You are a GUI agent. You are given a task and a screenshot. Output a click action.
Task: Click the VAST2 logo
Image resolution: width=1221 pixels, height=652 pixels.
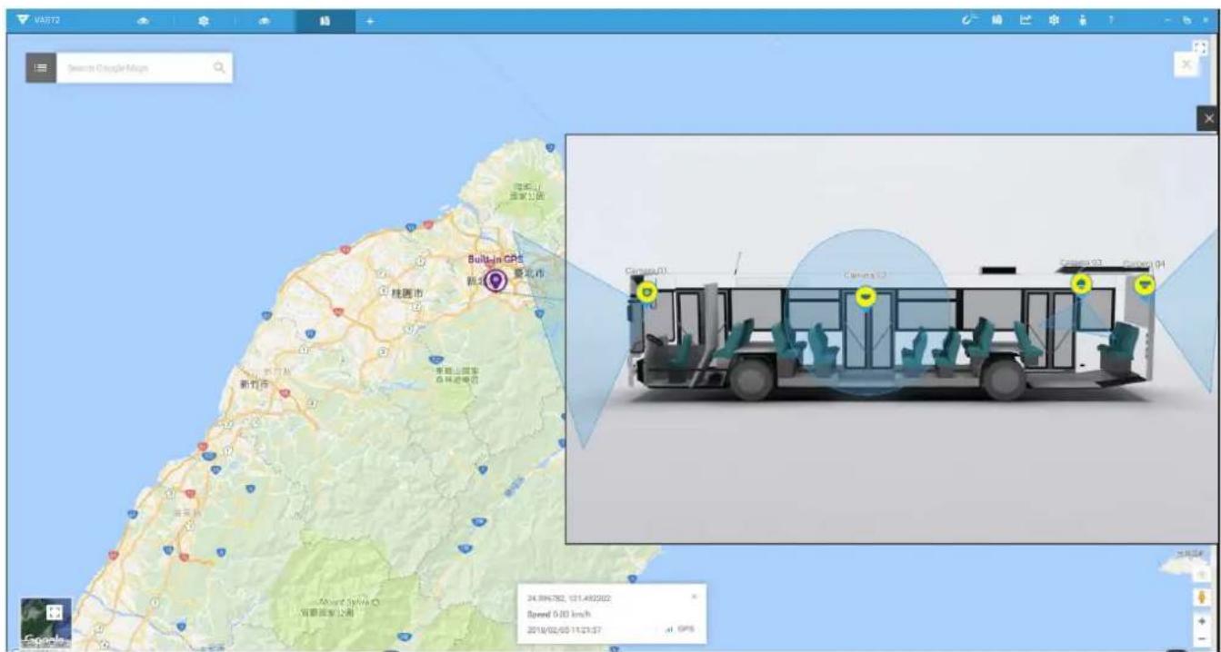click(38, 20)
